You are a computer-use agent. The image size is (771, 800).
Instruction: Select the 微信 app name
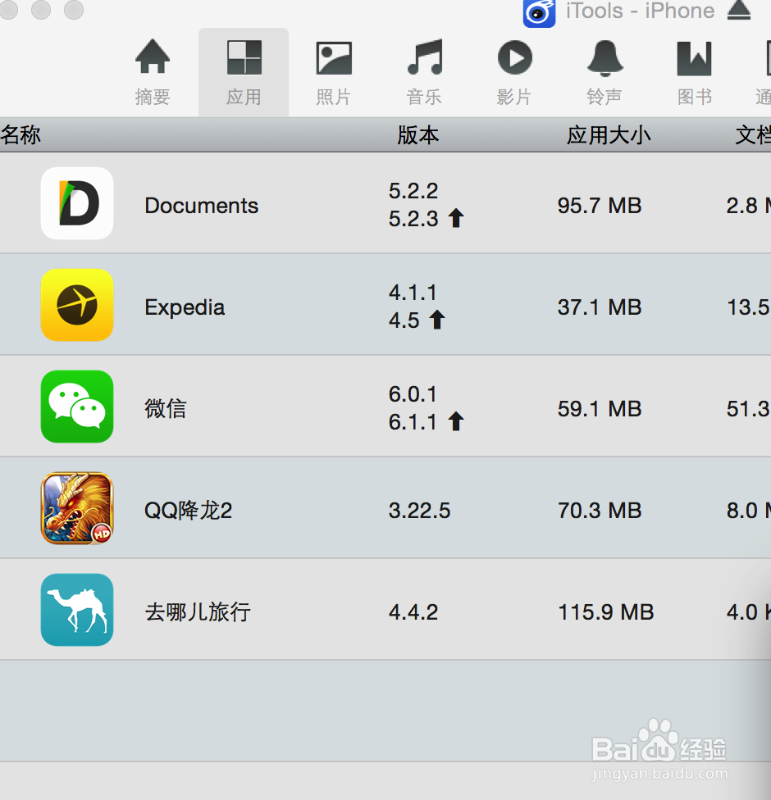pos(166,409)
